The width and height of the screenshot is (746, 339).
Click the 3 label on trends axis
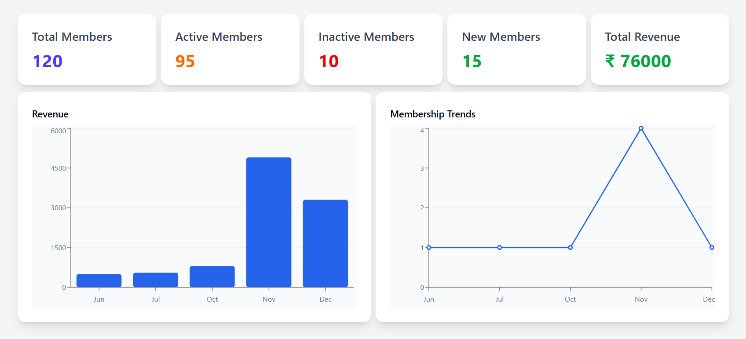pos(422,168)
